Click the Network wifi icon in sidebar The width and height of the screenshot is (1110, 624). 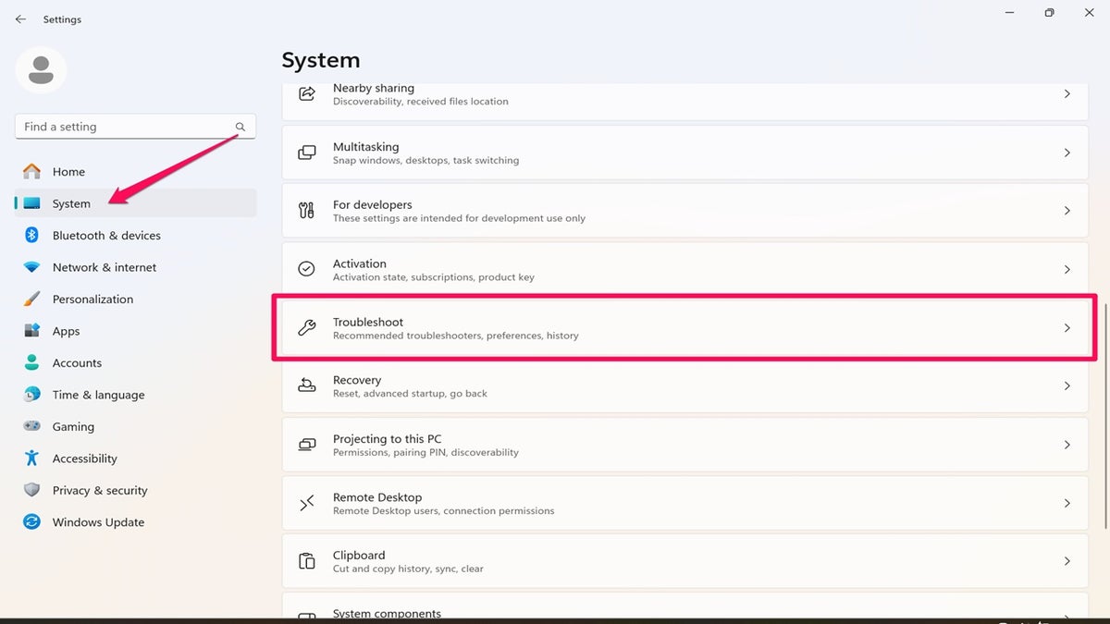32,267
